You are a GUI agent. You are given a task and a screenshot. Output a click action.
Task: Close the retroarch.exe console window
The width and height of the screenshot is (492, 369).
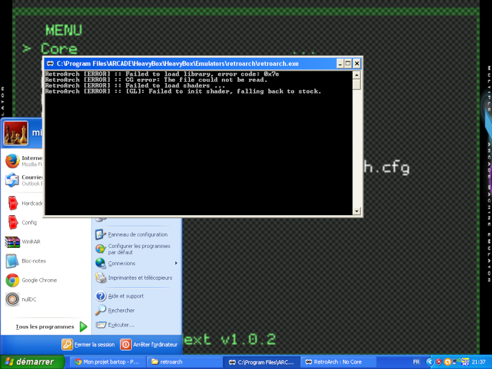[357, 64]
